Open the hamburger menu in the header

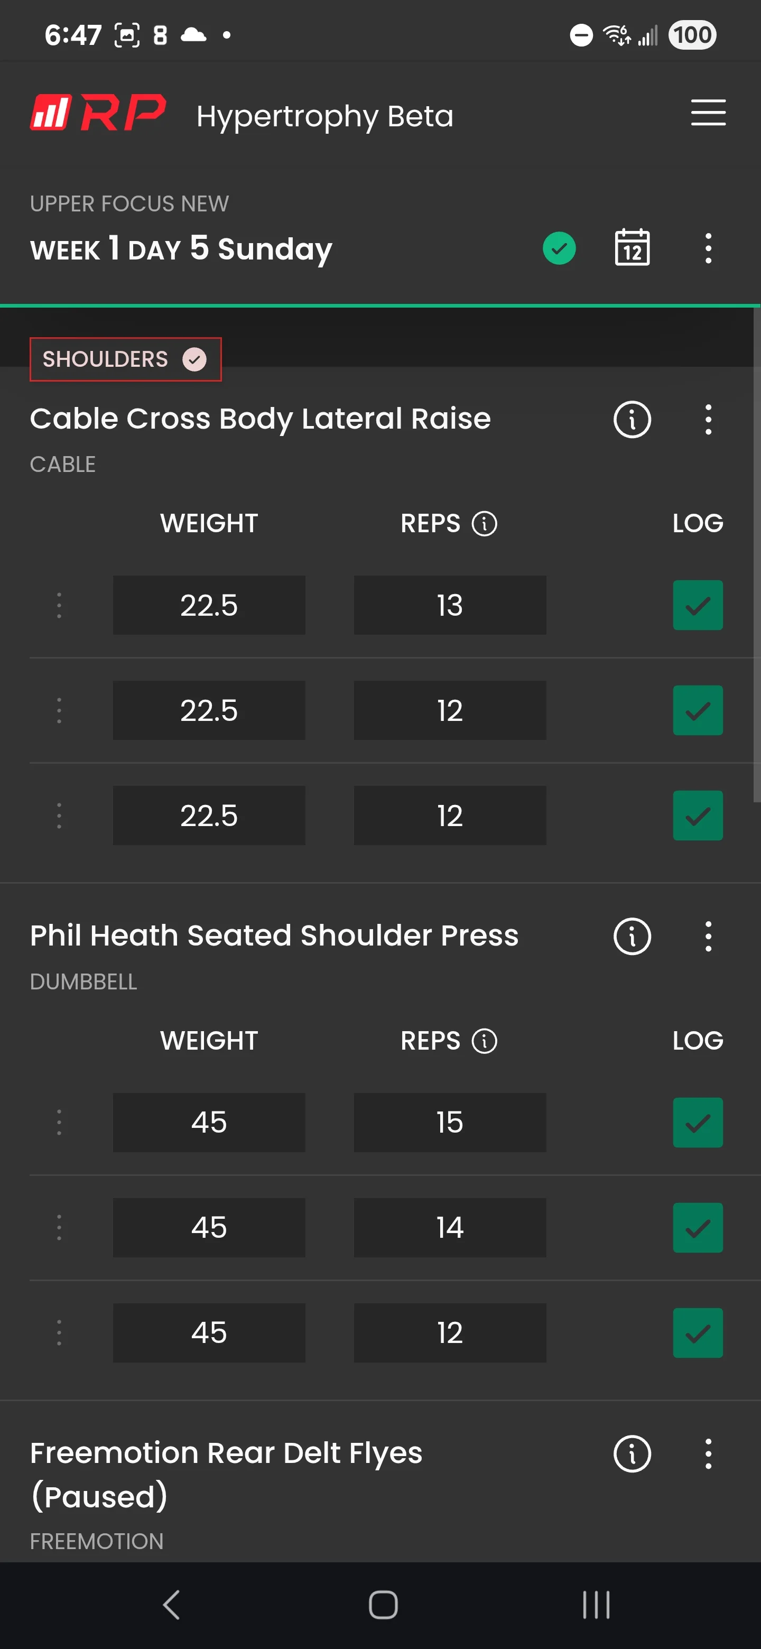coord(708,113)
